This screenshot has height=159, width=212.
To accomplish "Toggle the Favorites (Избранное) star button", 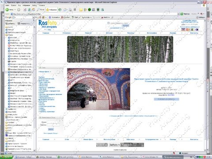I will (x=51, y=10).
